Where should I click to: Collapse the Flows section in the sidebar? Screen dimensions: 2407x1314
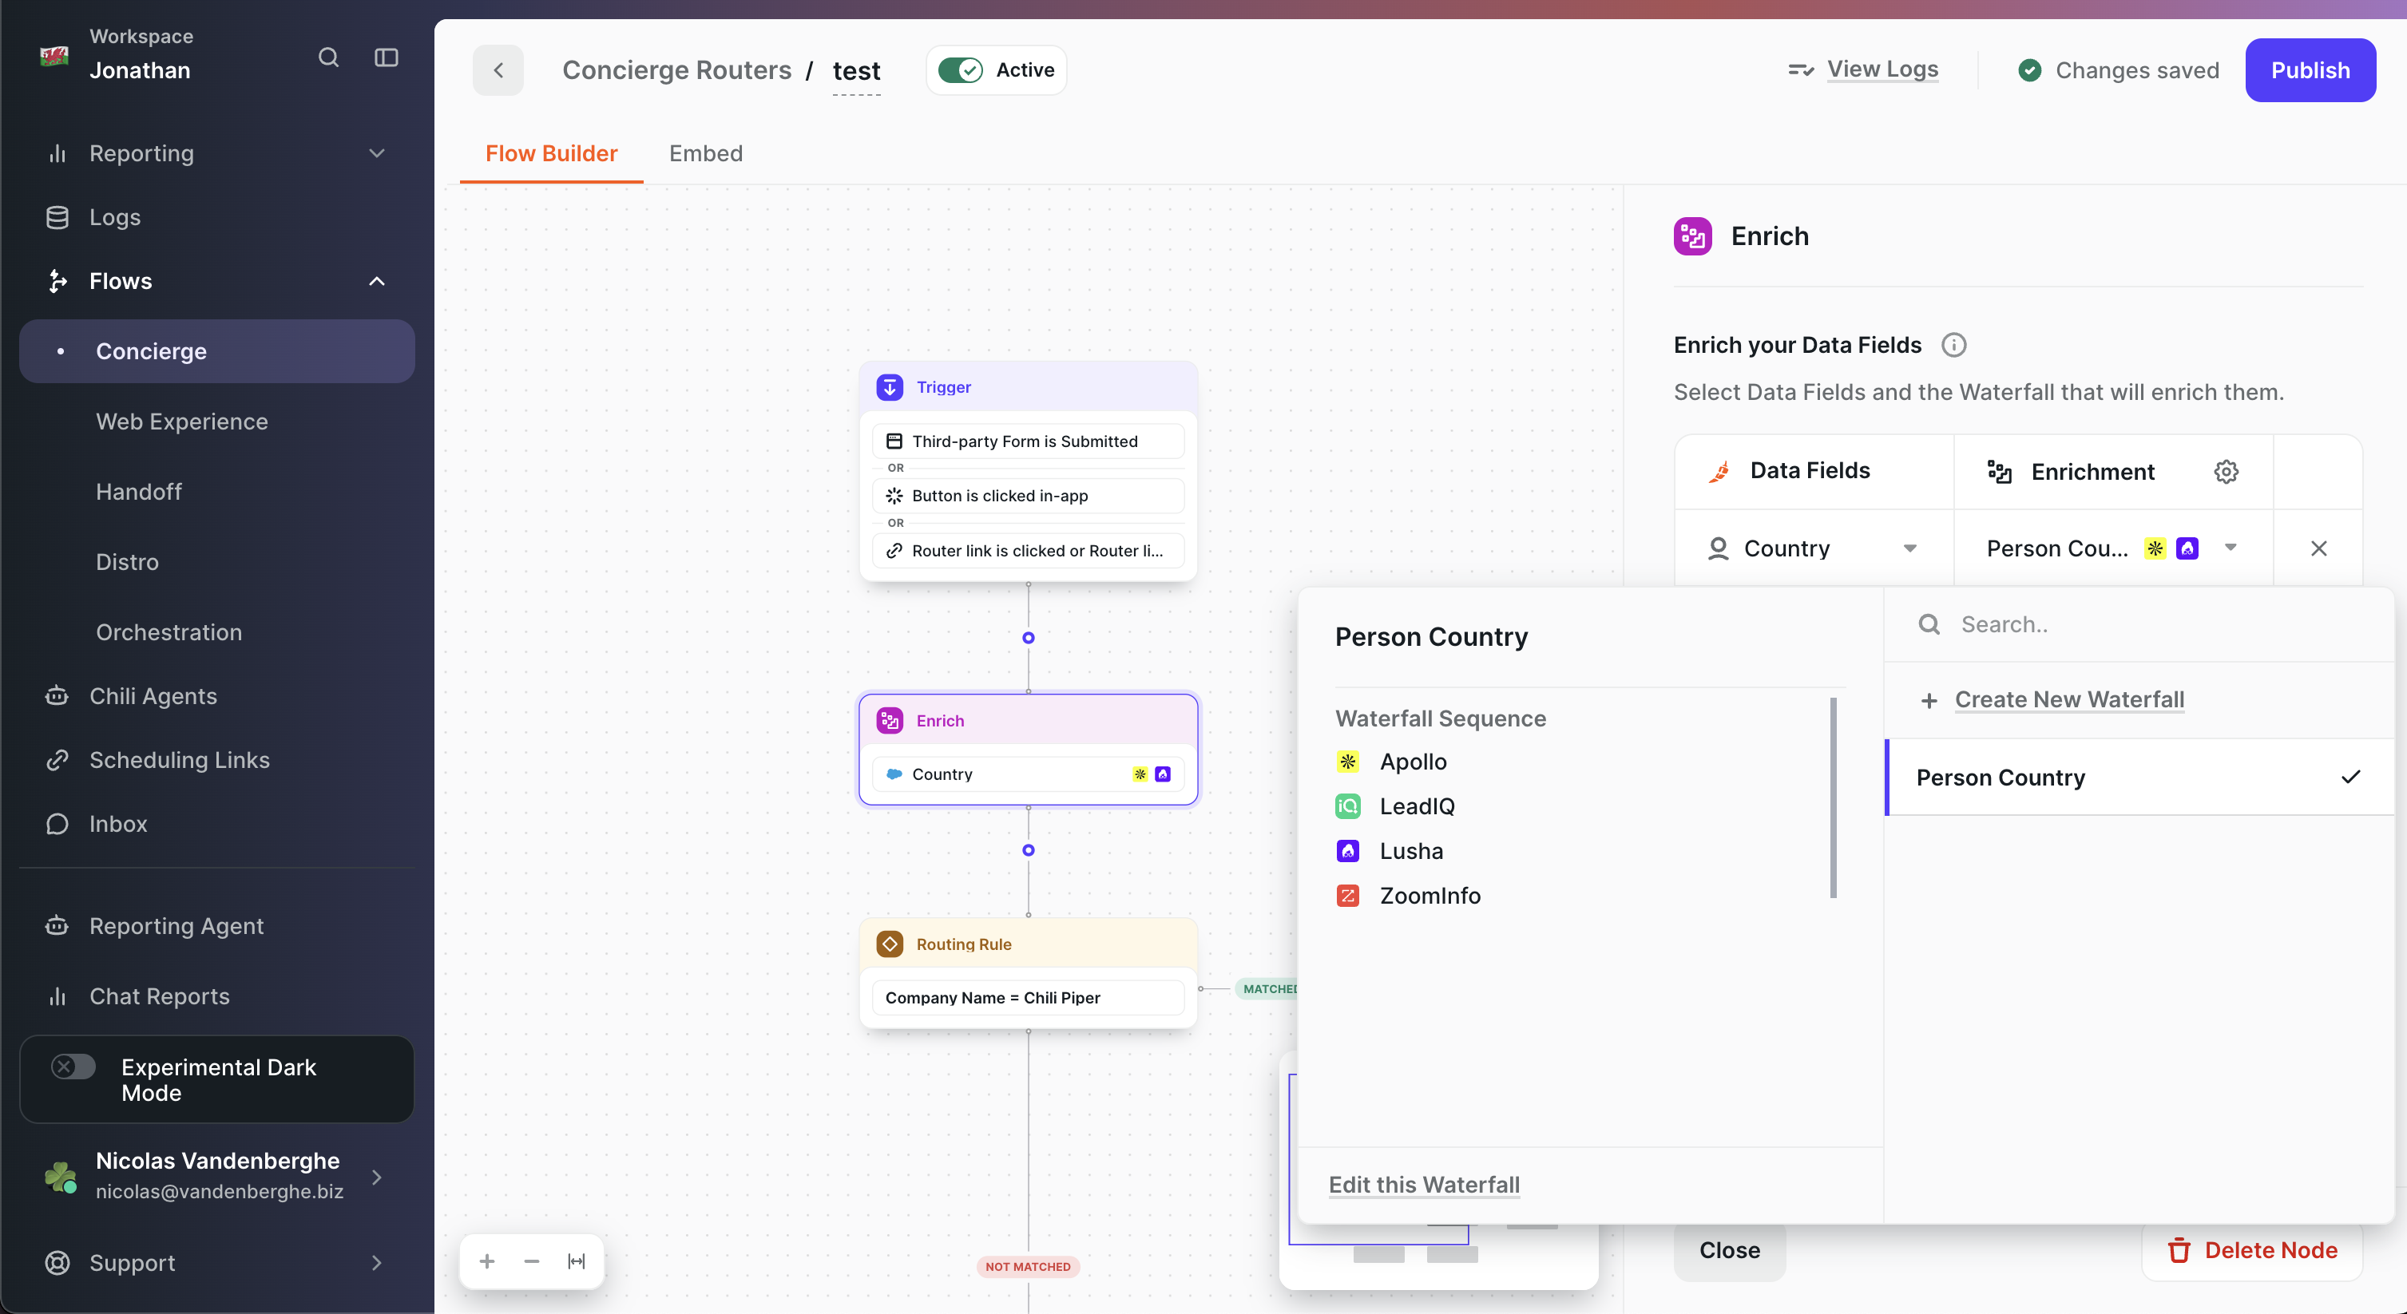coord(377,281)
